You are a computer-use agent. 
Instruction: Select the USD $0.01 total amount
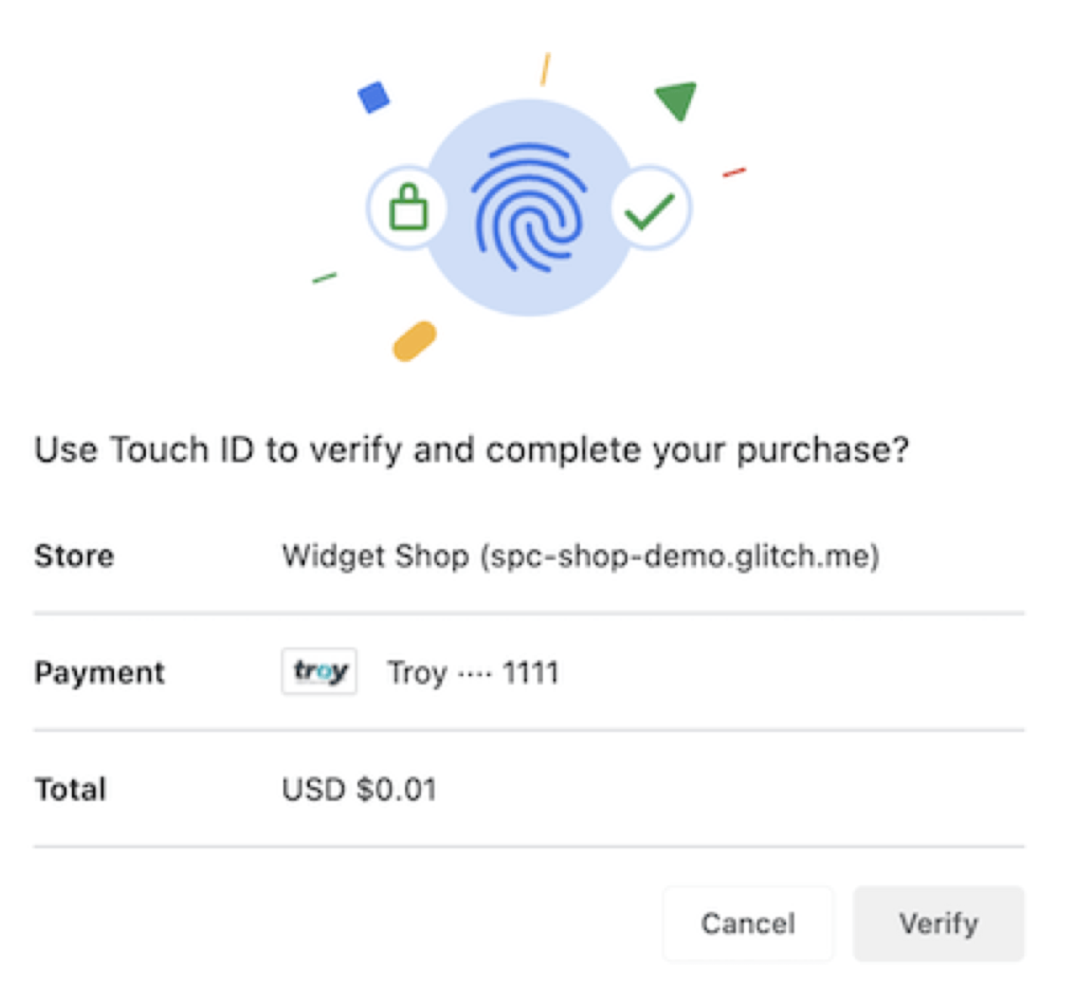(x=359, y=789)
